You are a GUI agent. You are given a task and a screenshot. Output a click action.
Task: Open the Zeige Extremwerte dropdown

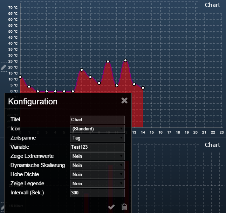[97, 156]
